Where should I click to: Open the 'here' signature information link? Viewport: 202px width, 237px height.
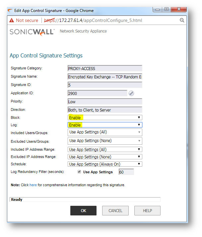tap(33, 185)
